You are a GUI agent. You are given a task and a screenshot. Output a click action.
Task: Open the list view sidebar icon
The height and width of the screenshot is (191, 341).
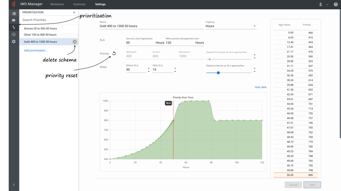pos(14,14)
